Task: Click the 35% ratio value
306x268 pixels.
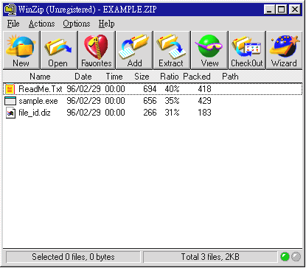Action: pyautogui.click(x=172, y=101)
